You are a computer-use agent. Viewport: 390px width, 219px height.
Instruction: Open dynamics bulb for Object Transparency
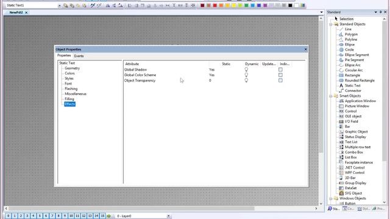click(x=246, y=80)
